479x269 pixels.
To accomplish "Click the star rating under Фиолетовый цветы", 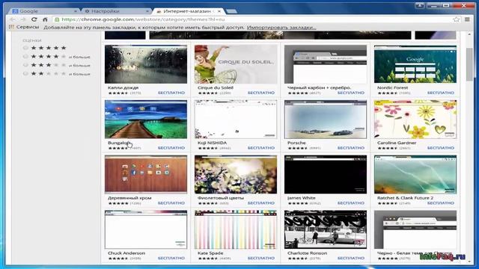I will tap(208, 203).
